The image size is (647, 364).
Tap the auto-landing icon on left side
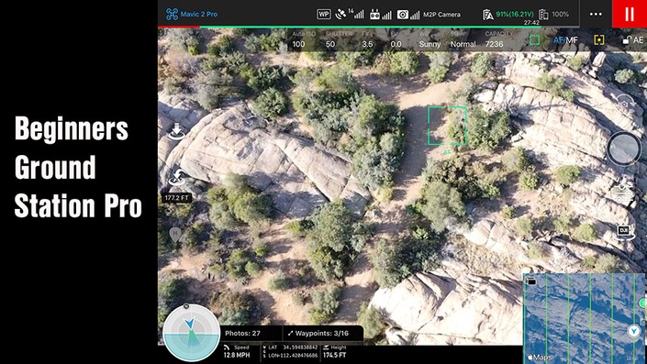tap(176, 131)
